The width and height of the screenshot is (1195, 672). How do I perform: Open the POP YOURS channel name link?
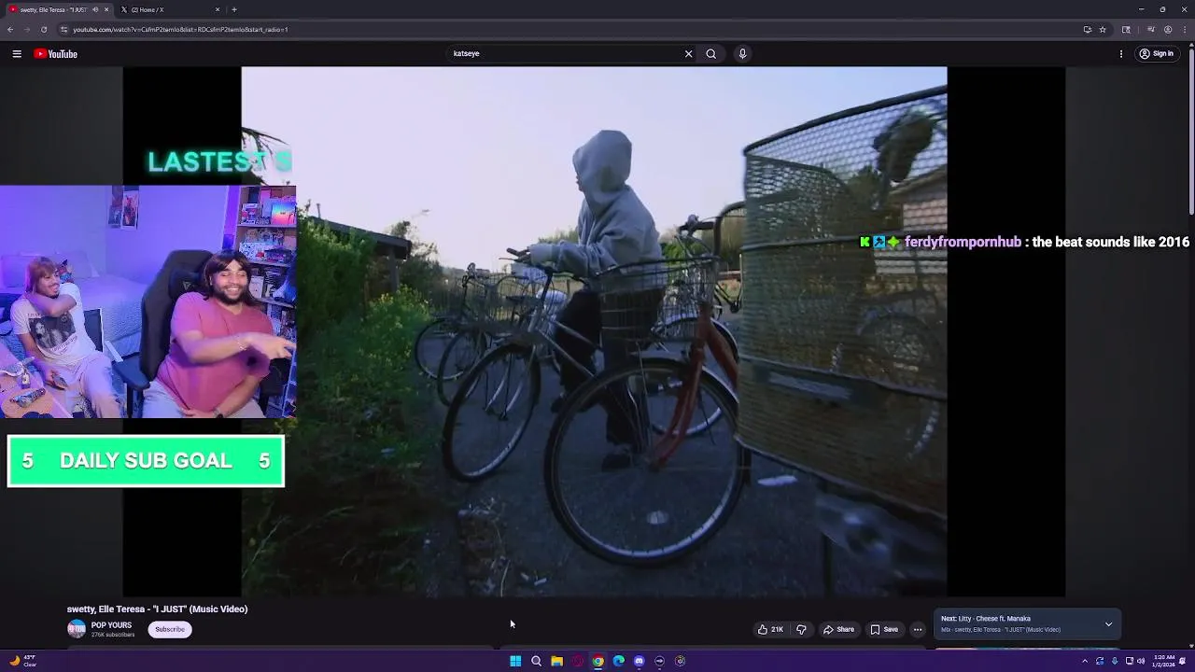tap(111, 625)
